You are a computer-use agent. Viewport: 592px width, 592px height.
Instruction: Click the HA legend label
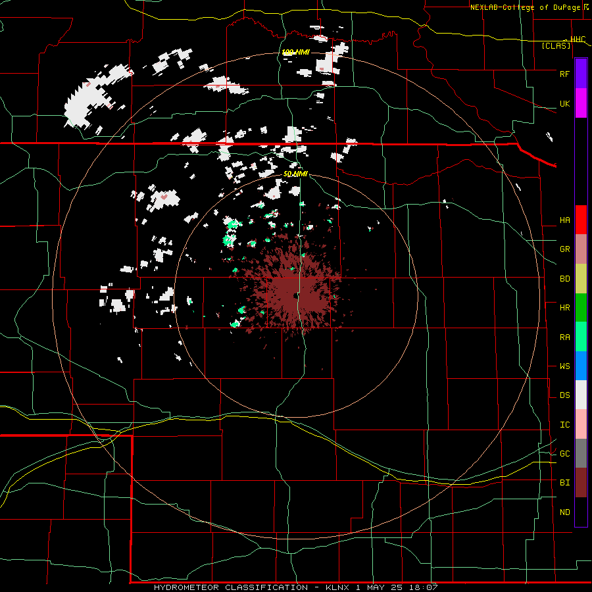click(x=564, y=220)
